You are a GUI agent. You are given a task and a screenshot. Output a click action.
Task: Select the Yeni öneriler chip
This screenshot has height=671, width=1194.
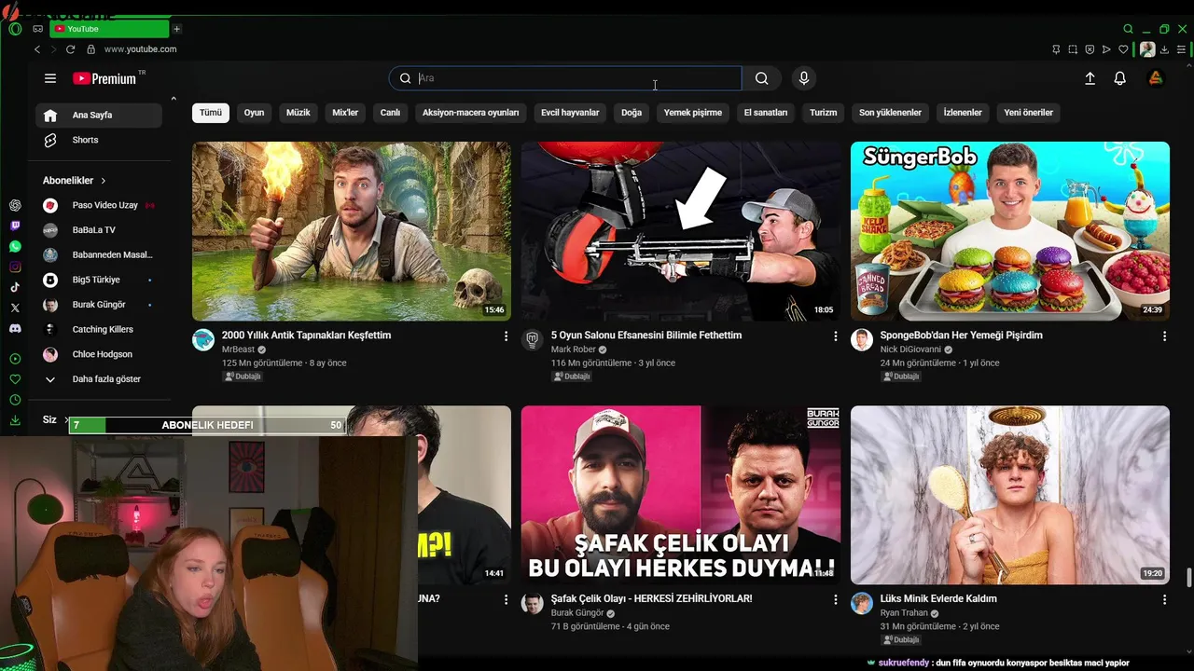(x=1028, y=113)
